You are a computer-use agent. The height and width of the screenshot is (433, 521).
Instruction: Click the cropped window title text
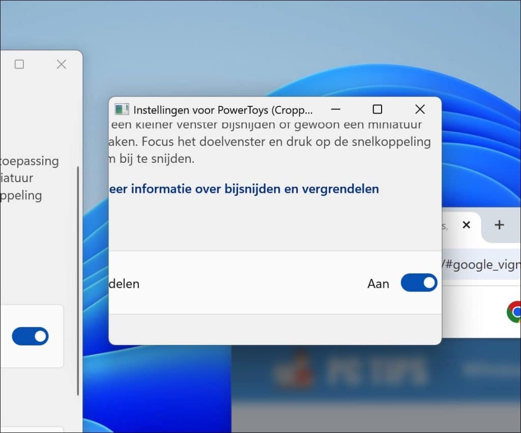click(x=223, y=110)
